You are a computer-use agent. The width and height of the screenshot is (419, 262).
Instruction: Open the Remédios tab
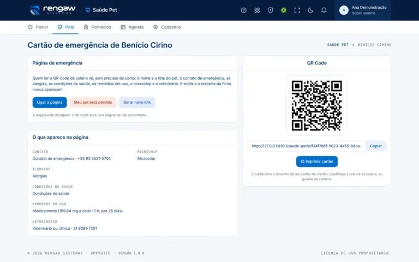click(97, 27)
